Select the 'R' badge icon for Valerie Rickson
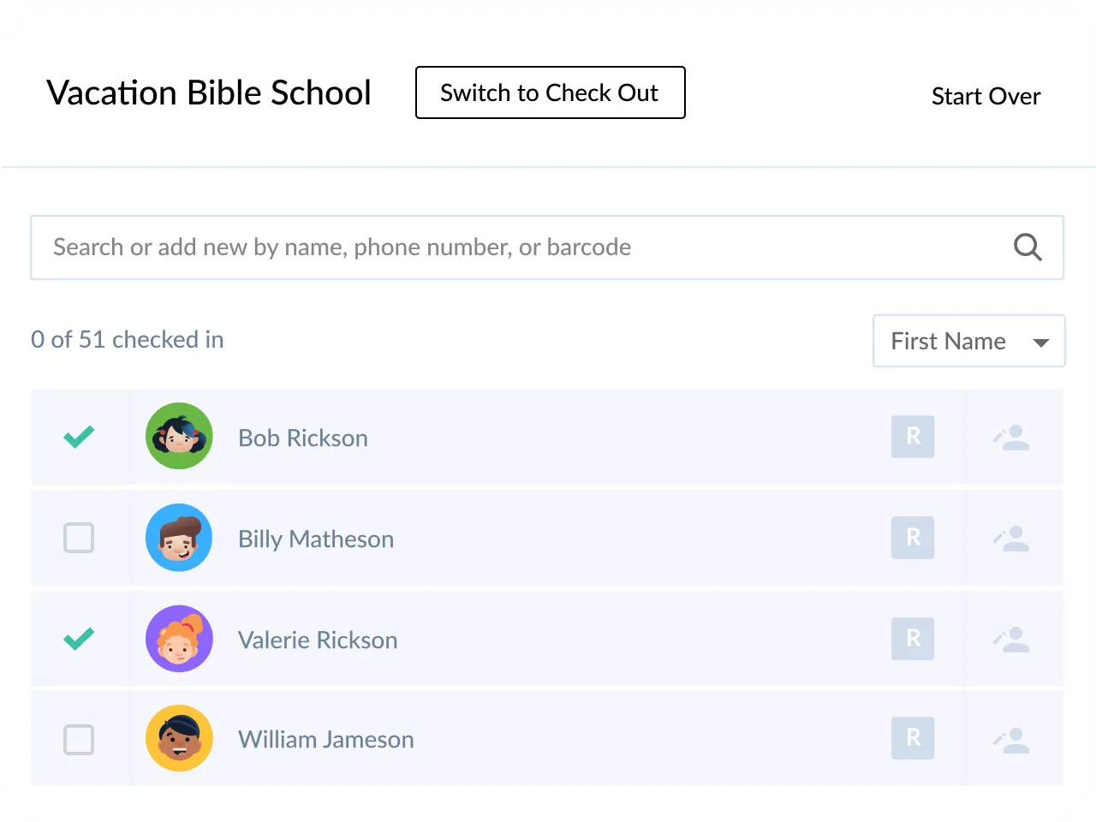Viewport: 1096px width, 822px height. click(912, 639)
